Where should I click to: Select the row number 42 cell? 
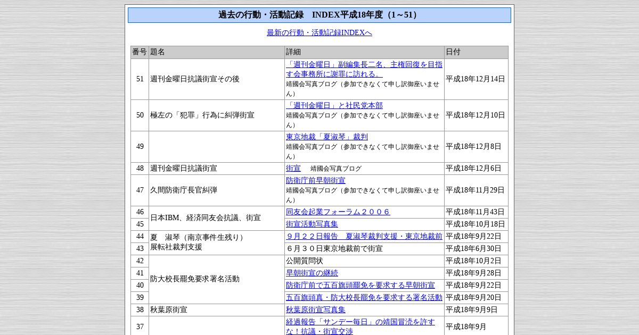pyautogui.click(x=140, y=261)
